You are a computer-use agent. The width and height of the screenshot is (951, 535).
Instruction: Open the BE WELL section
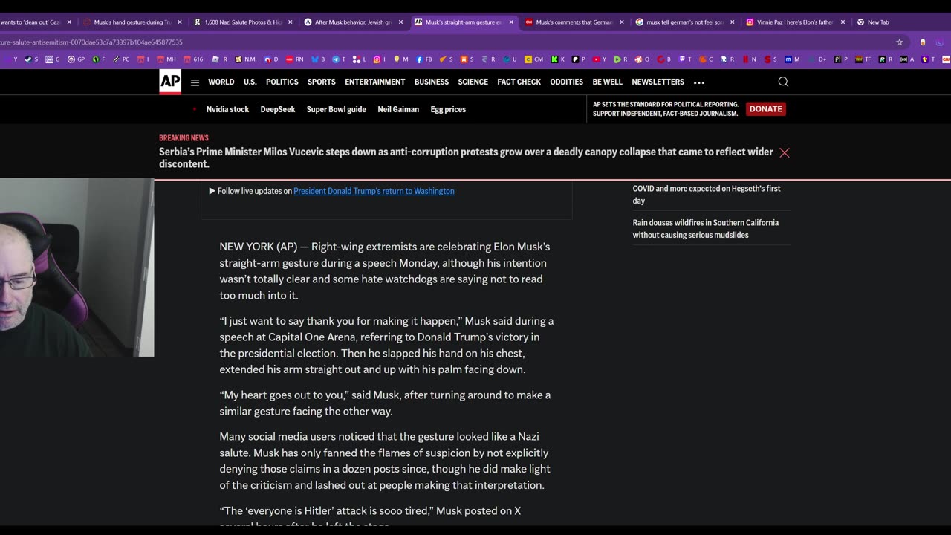[x=608, y=82]
